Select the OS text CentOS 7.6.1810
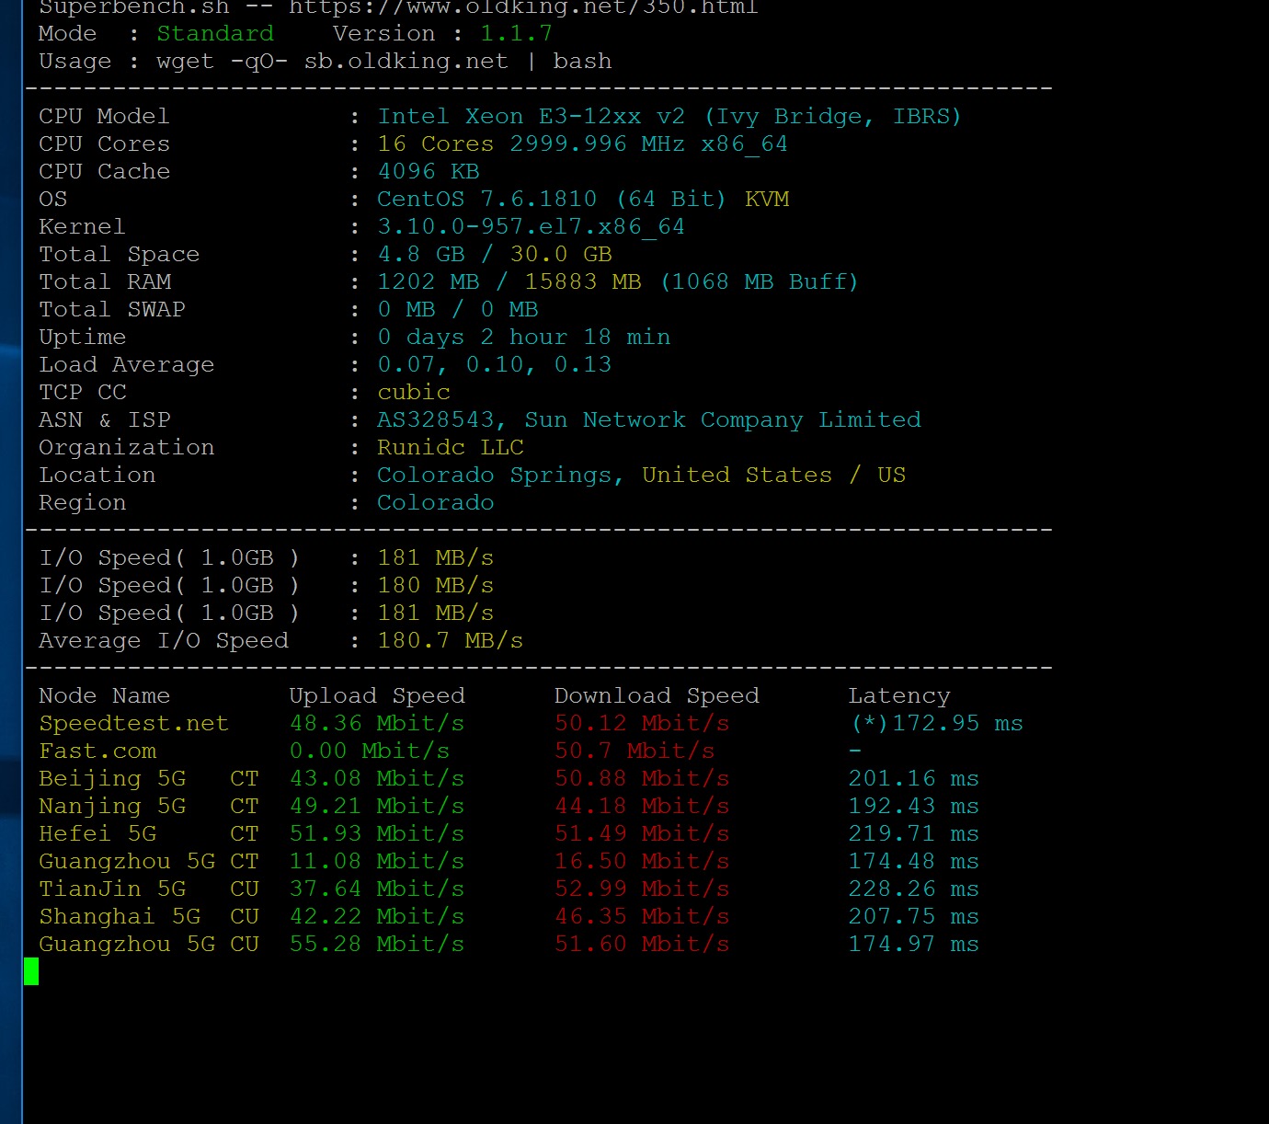 487,200
